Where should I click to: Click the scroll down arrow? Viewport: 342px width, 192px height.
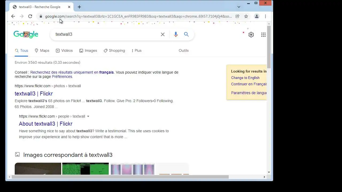[269, 172]
